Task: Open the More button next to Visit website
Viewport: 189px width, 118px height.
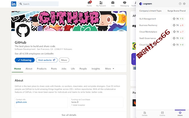Action: point(64,60)
